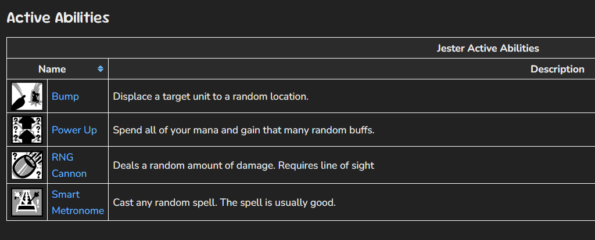Visit the Smart Metronome link

pyautogui.click(x=78, y=202)
